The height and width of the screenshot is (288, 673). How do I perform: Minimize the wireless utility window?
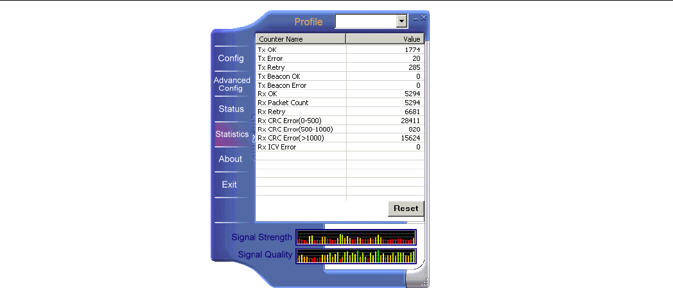pos(415,19)
